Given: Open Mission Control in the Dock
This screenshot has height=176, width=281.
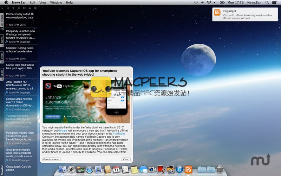Looking at the screenshot, I should click(x=80, y=169).
